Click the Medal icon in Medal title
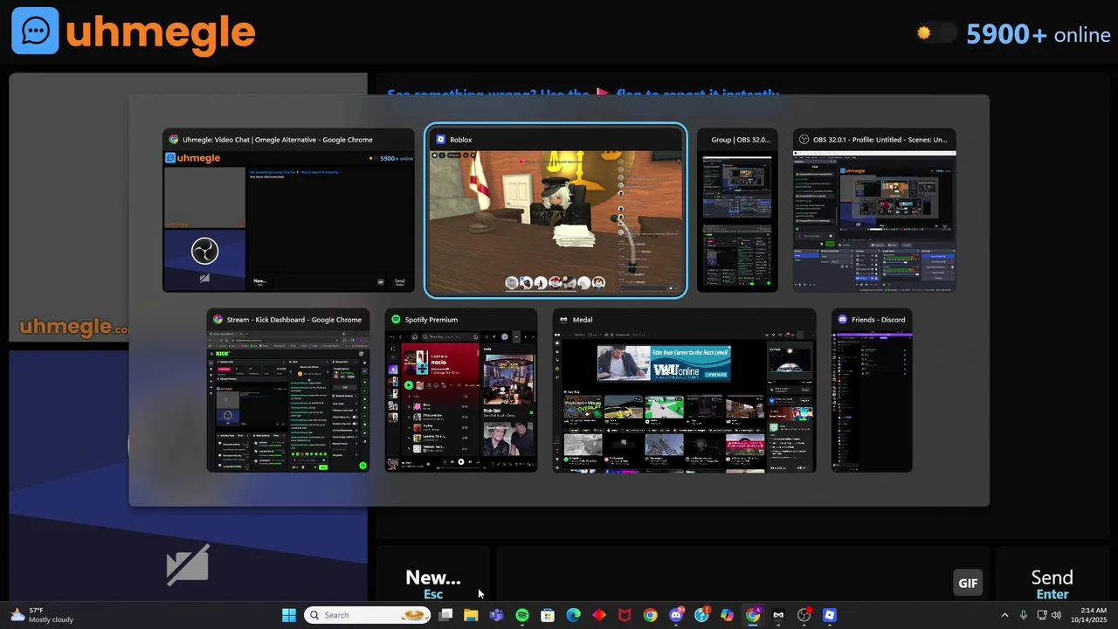Image resolution: width=1118 pixels, height=629 pixels. 564,320
